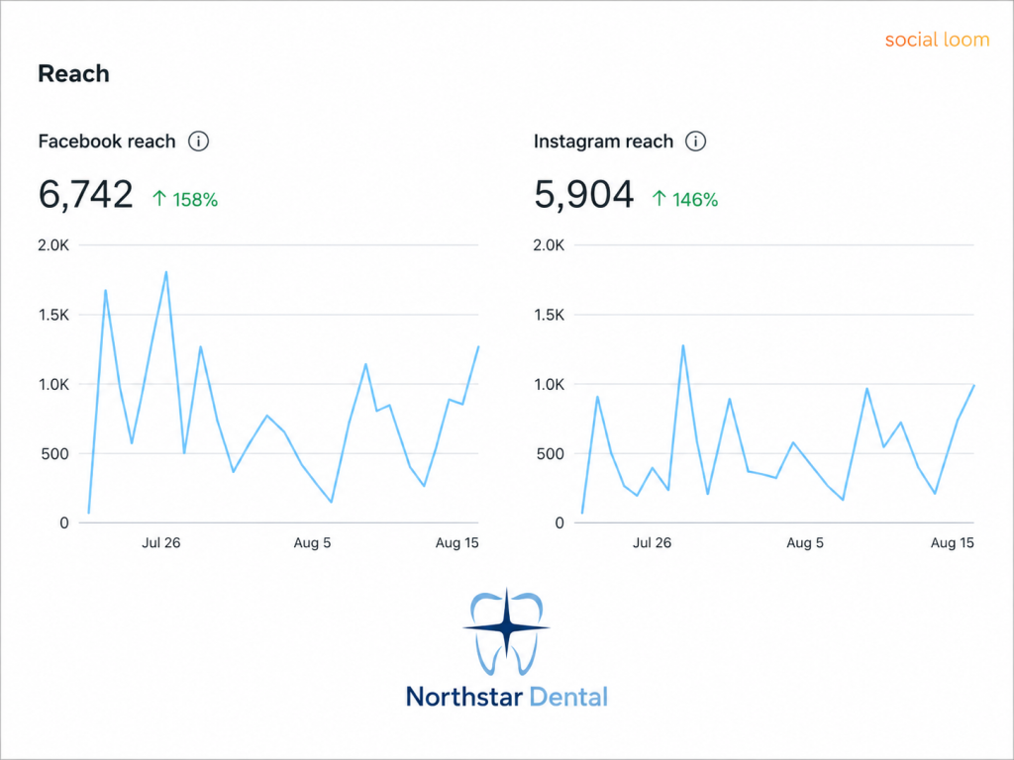Click the 158% increase figure
Screen dimensions: 1014x760
point(195,200)
